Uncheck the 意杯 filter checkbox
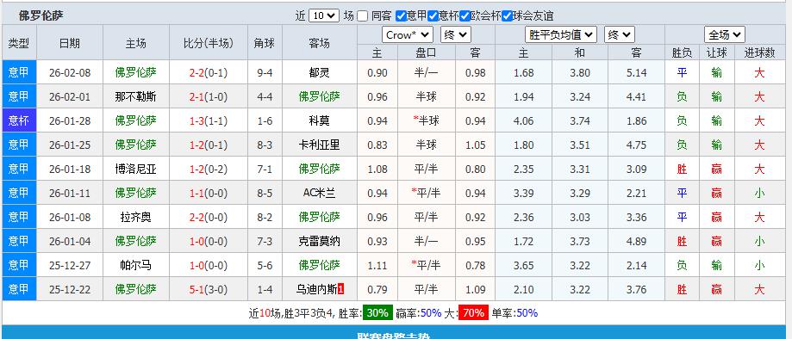The height and width of the screenshot is (339, 792). [x=433, y=15]
